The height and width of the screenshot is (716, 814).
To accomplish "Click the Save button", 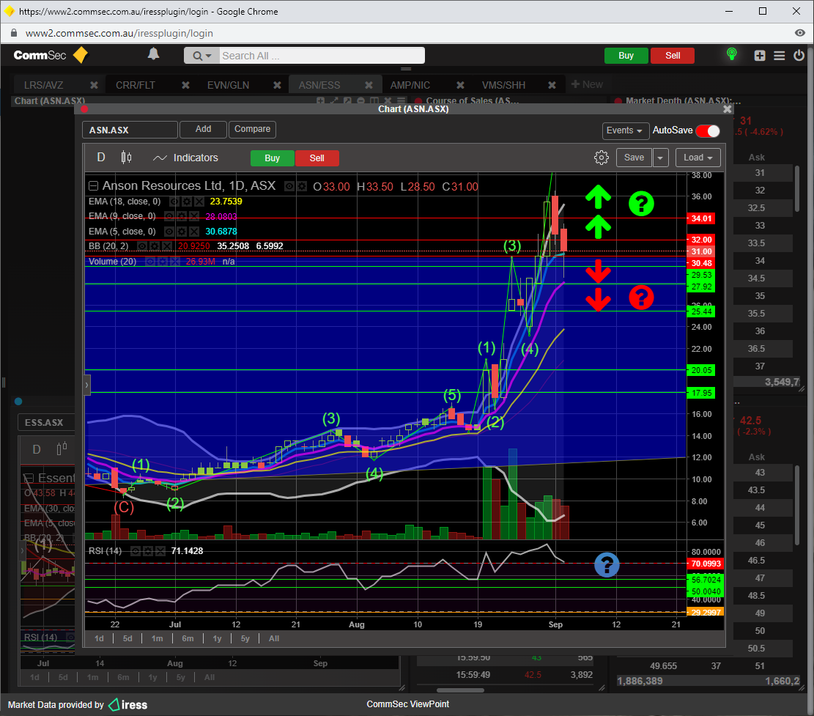I will 634,158.
